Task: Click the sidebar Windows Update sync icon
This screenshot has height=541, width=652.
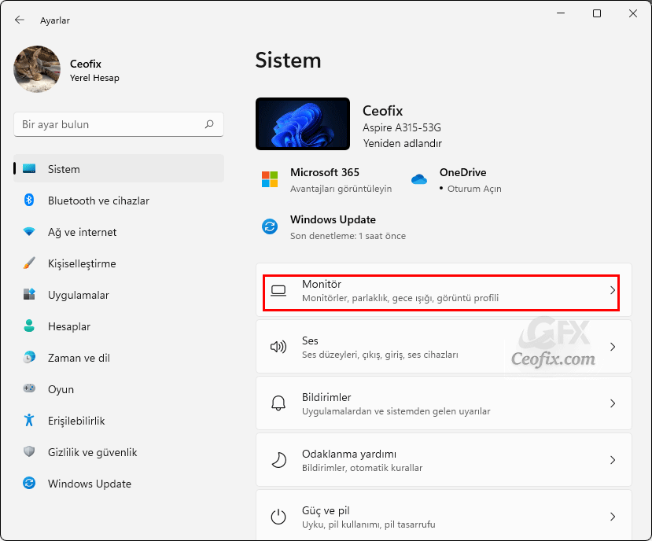Action: click(x=29, y=483)
